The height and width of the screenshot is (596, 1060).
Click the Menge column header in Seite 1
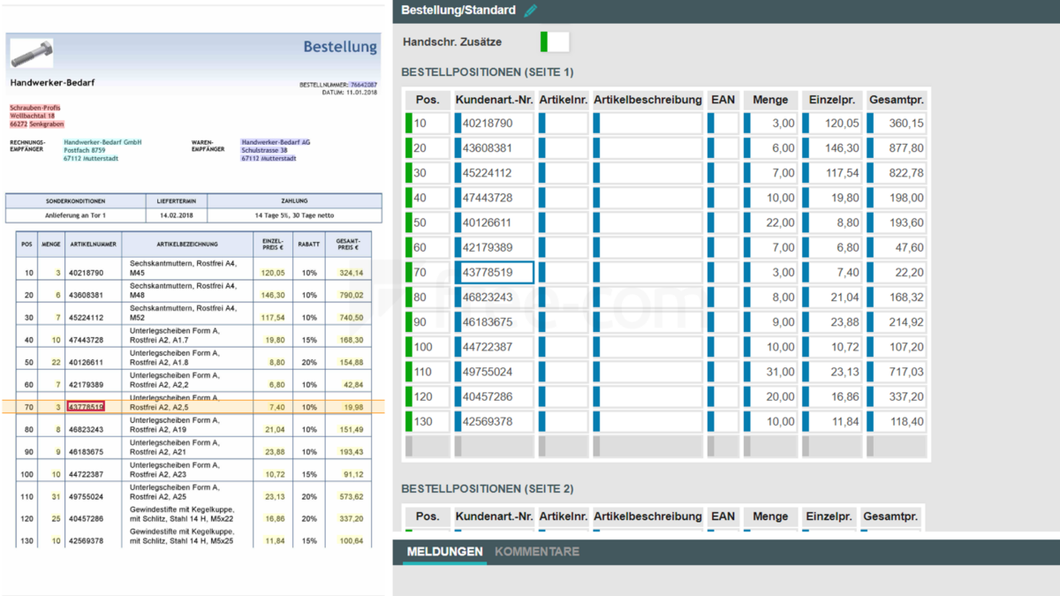point(769,99)
